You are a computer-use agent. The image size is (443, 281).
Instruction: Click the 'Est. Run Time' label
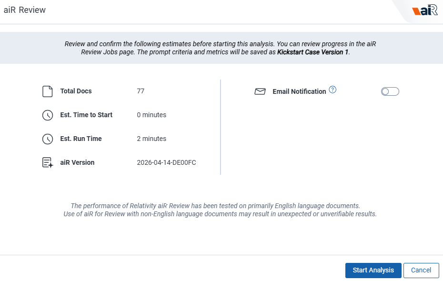81,139
